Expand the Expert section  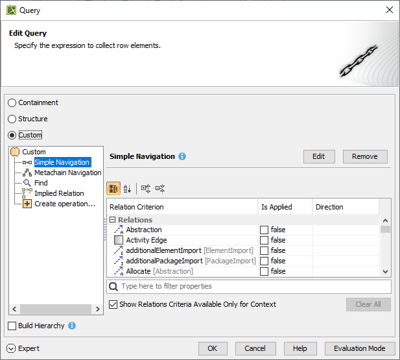[x=12, y=348]
